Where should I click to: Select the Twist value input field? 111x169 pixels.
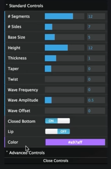point(96,79)
